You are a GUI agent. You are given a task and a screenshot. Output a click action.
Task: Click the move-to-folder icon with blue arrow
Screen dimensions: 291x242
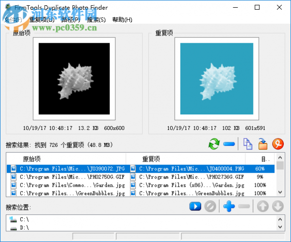(263, 144)
